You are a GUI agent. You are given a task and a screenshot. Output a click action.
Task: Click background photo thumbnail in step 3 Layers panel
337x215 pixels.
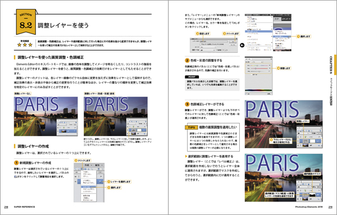[x=306, y=145]
